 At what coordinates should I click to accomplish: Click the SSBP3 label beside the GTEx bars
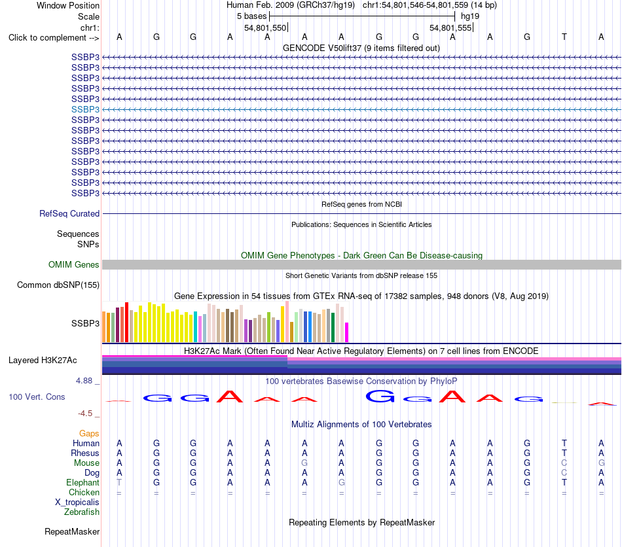click(x=85, y=323)
